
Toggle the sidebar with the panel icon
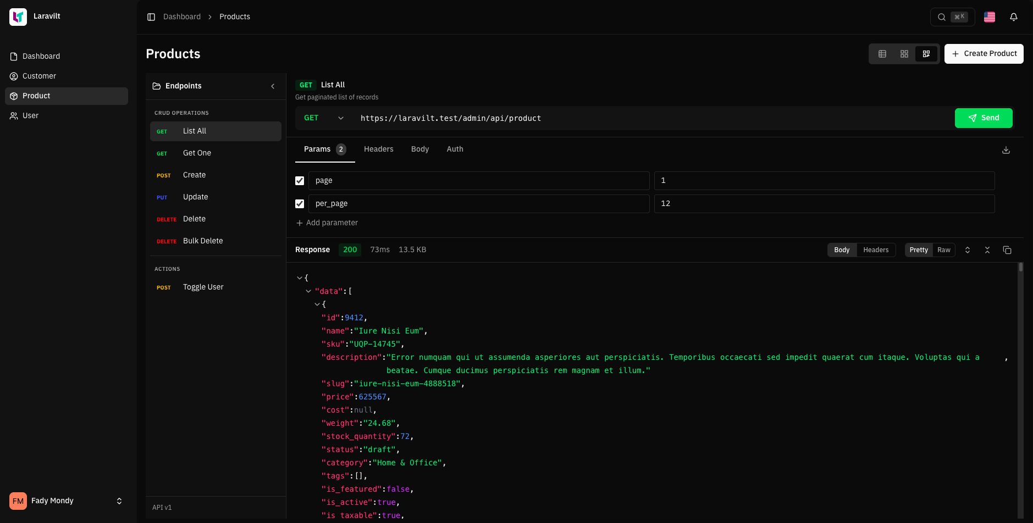coord(151,16)
